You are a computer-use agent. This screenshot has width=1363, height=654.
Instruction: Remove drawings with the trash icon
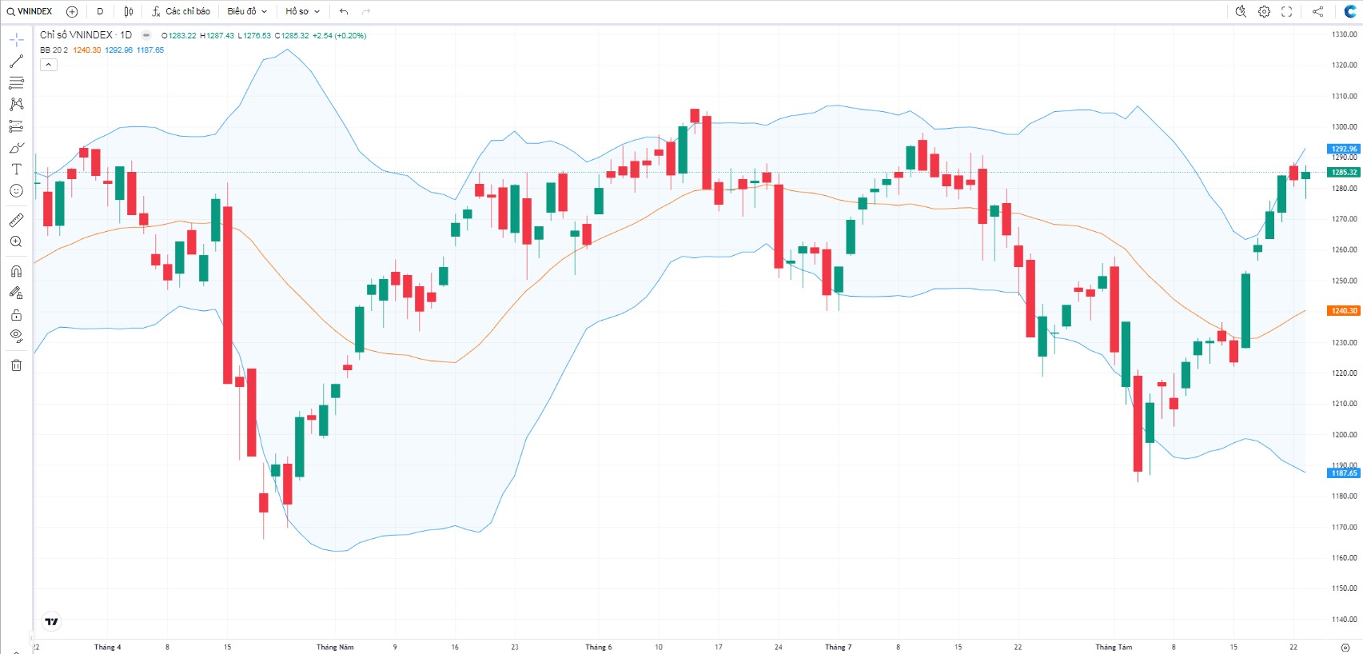pos(16,365)
